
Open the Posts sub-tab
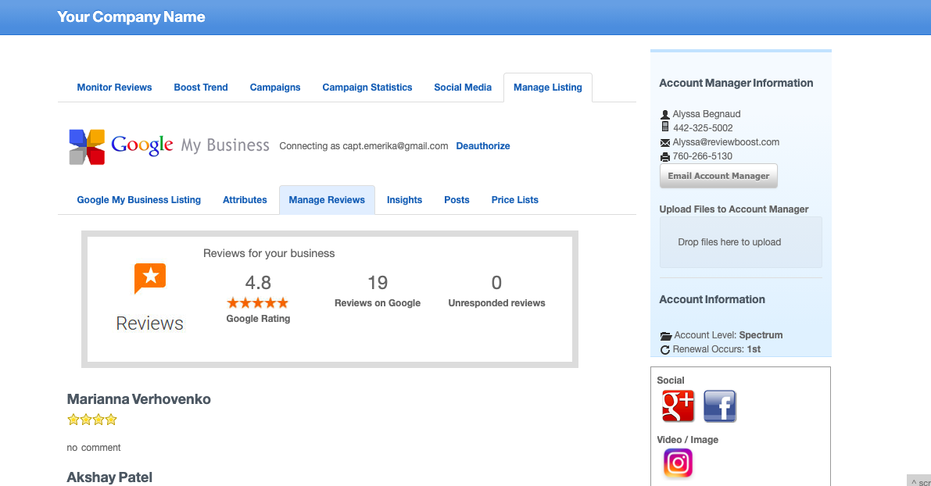(x=457, y=200)
